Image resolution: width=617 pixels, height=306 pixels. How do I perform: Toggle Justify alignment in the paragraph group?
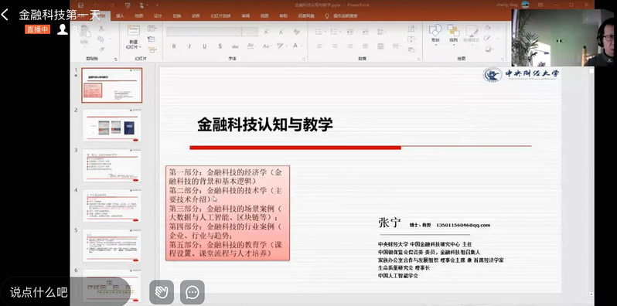[x=365, y=46]
